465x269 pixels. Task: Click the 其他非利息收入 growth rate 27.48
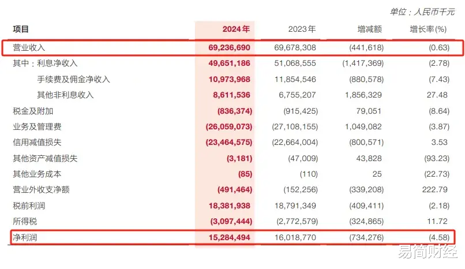[437, 95]
